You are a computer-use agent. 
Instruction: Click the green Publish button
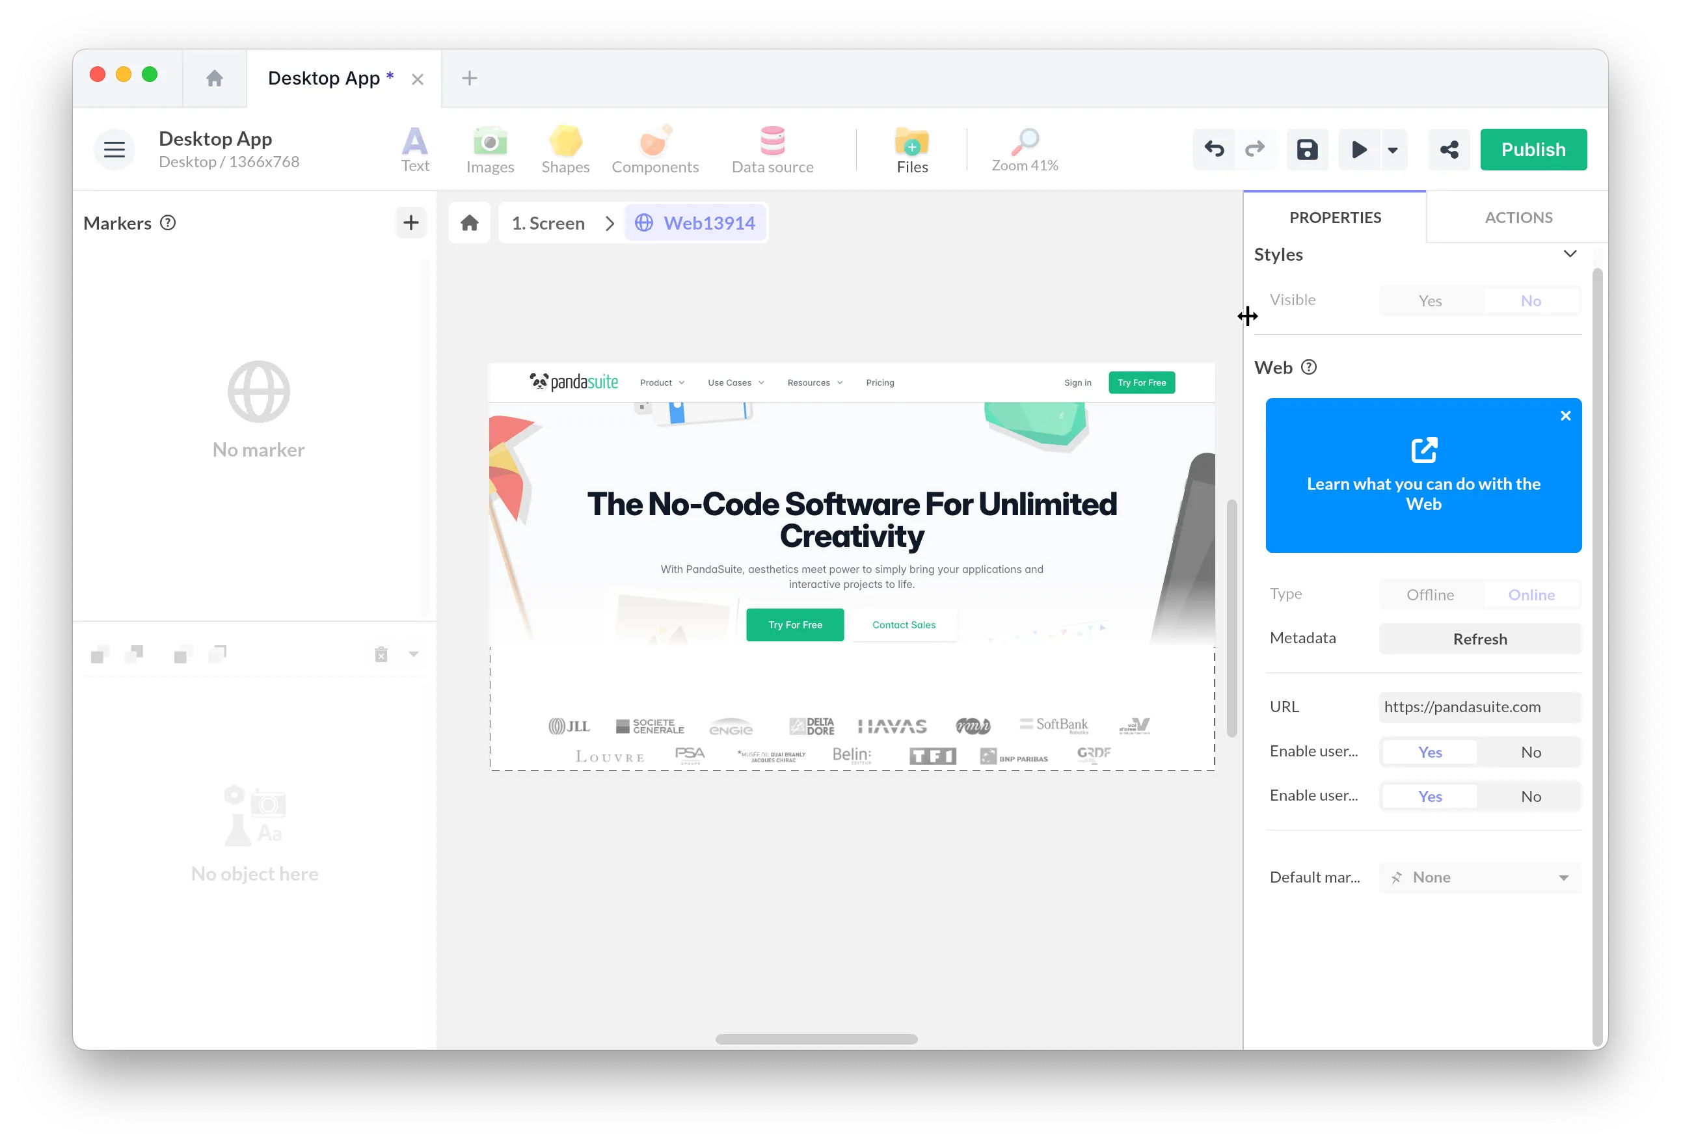coord(1533,150)
